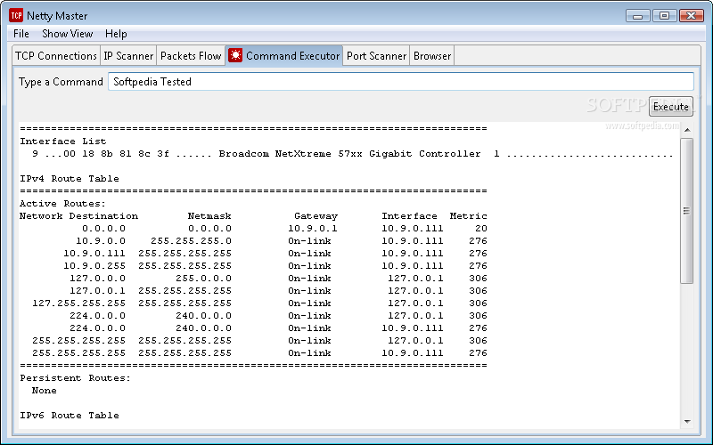Switch to the IP Scanner tab

[x=128, y=56]
